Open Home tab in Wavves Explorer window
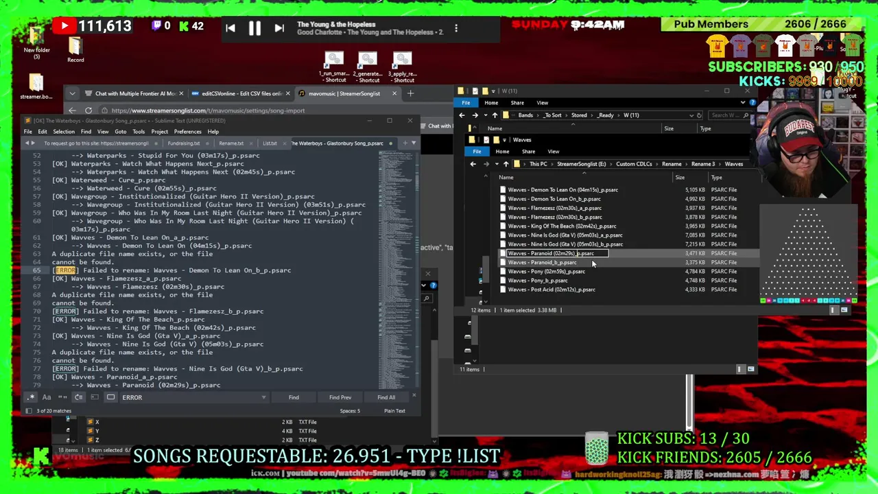Screen dimensions: 878x494 [x=502, y=152]
